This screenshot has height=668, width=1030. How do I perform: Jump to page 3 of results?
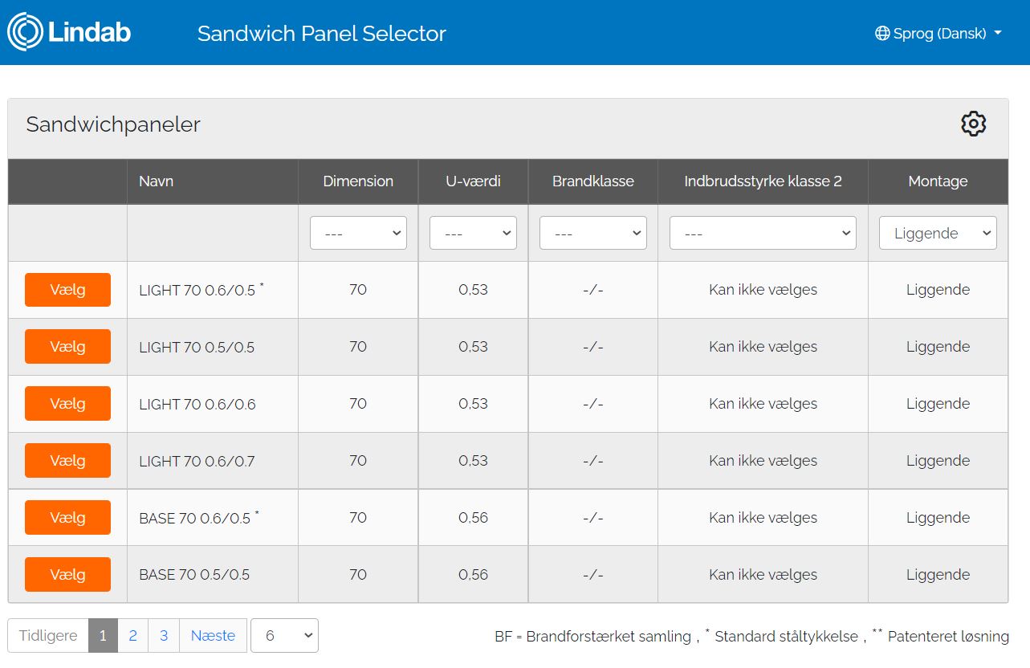[164, 636]
